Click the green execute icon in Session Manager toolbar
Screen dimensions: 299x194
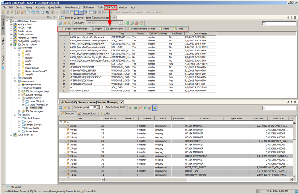(x=145, y=108)
